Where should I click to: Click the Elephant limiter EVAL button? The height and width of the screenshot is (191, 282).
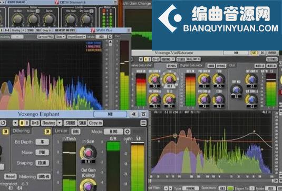[x=76, y=132]
